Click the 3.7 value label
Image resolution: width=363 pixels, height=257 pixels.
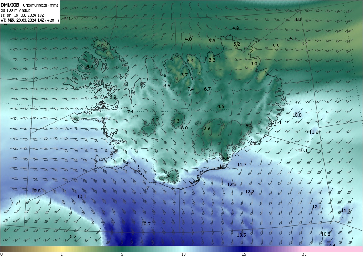tap(184, 75)
